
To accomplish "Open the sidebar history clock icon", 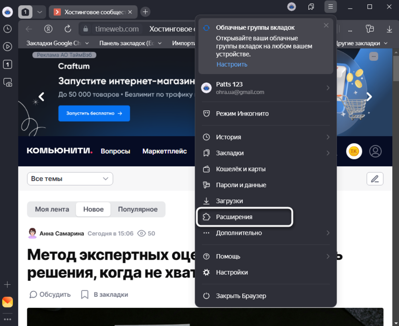I will (x=7, y=29).
